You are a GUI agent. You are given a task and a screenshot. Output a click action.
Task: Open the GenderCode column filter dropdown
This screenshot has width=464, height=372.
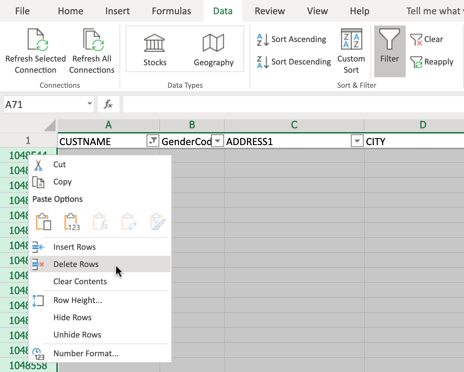click(218, 141)
